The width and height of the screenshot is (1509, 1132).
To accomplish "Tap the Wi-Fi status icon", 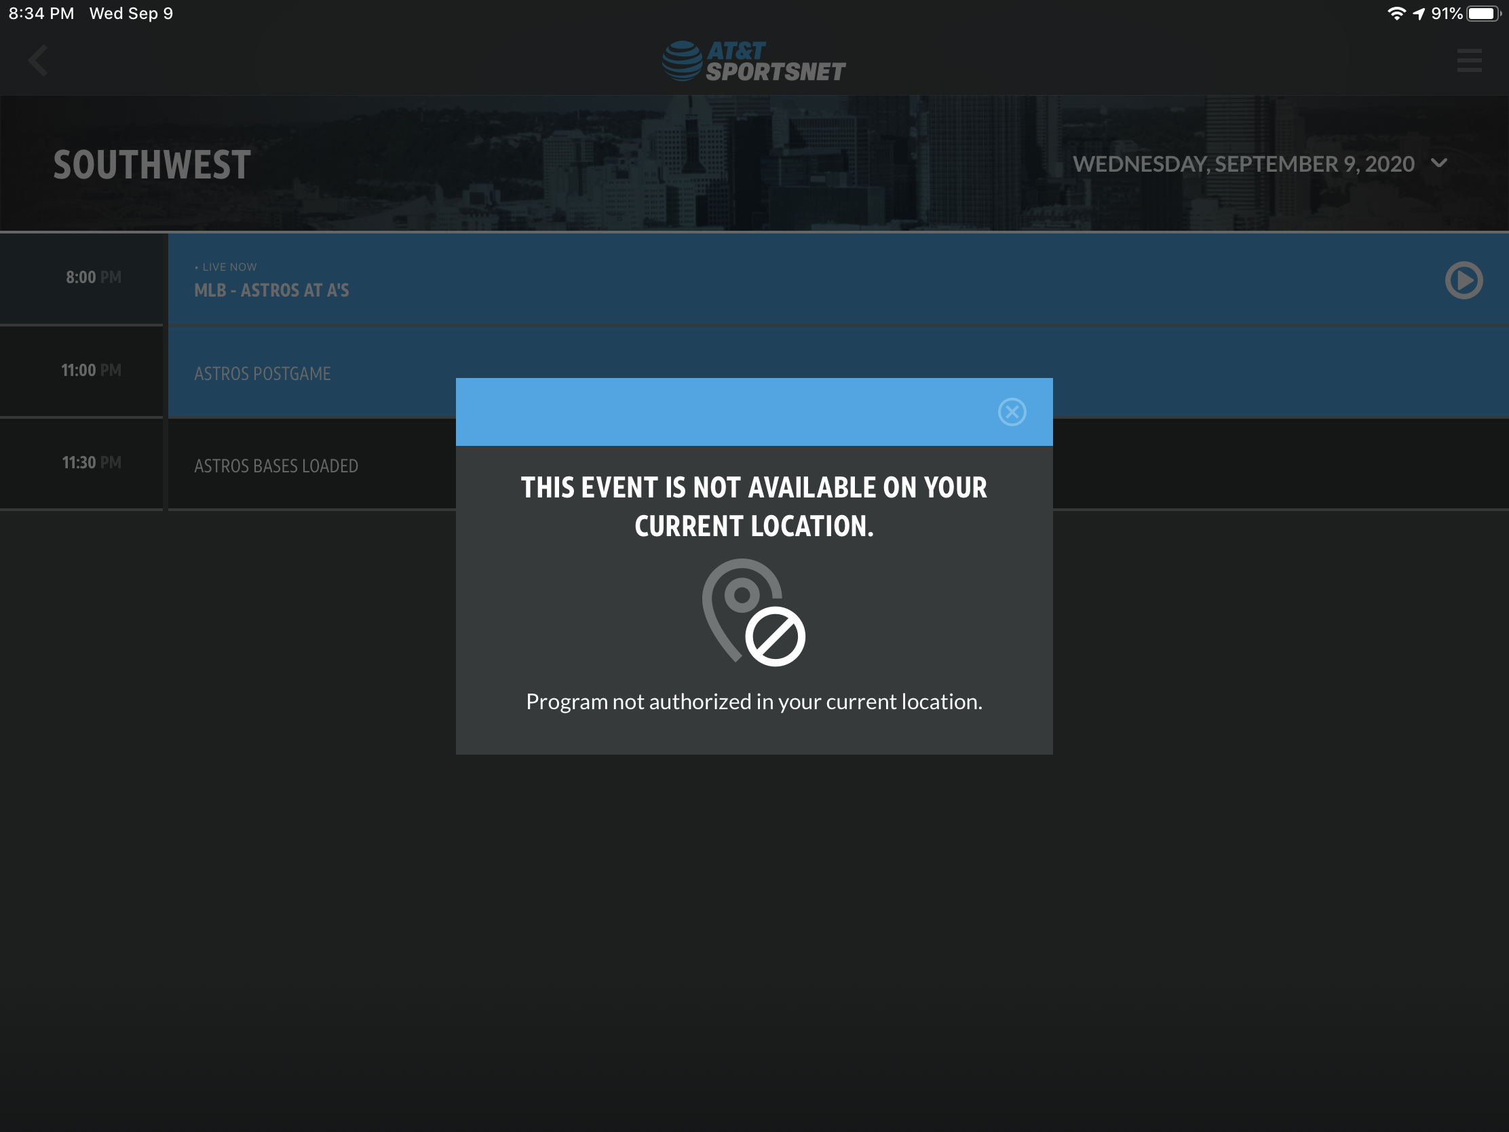I will click(1396, 14).
